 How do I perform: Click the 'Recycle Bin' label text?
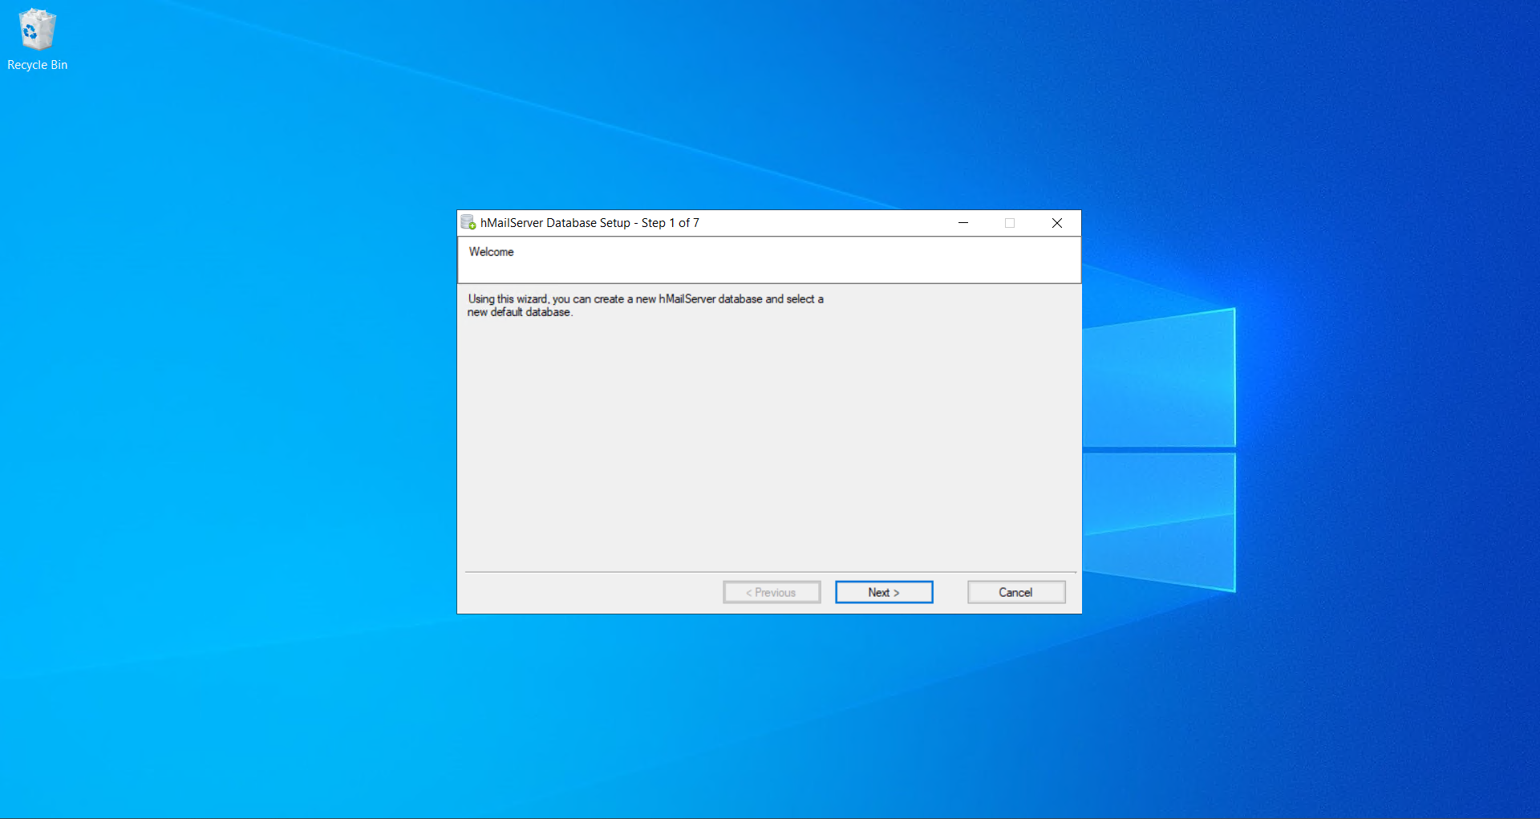click(37, 65)
